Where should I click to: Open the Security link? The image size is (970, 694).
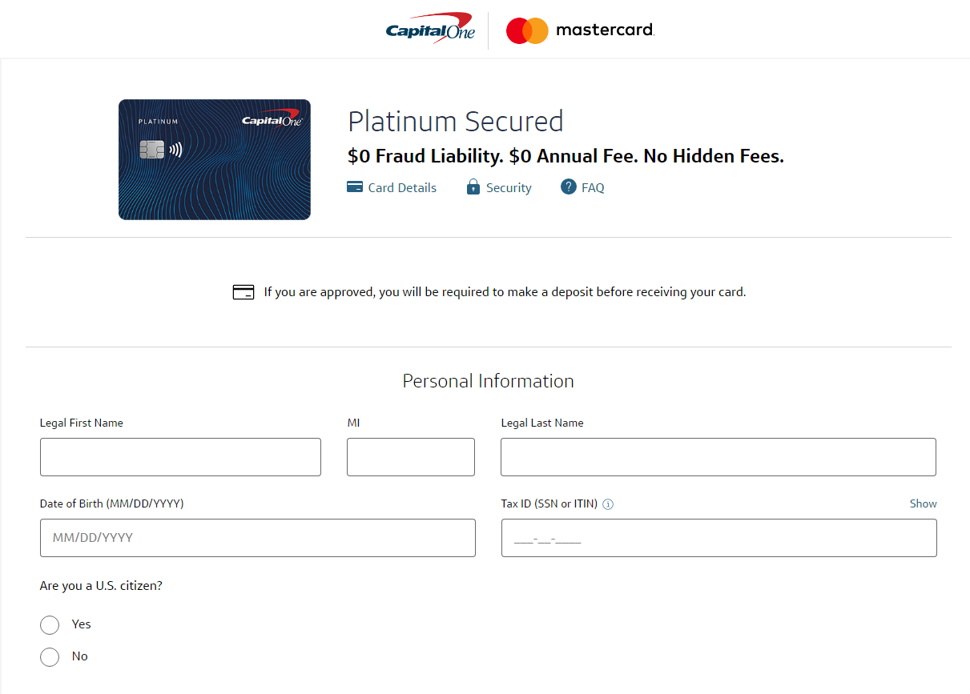tap(509, 188)
